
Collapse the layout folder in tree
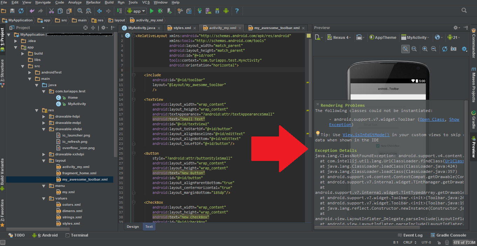[43, 161]
